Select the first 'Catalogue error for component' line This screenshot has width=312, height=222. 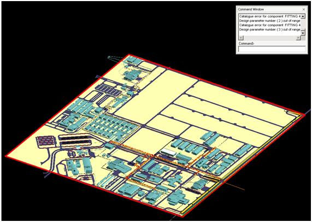pos(269,16)
